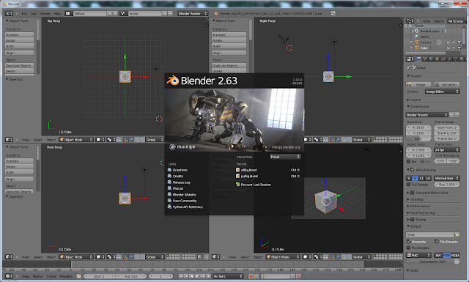
Task: Open the 24 fps frame rate dropdown
Action: 447,150
